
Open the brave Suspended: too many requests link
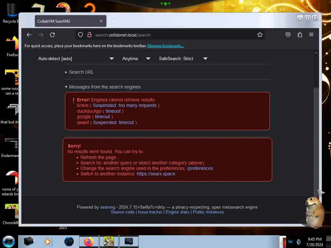[x=124, y=106]
